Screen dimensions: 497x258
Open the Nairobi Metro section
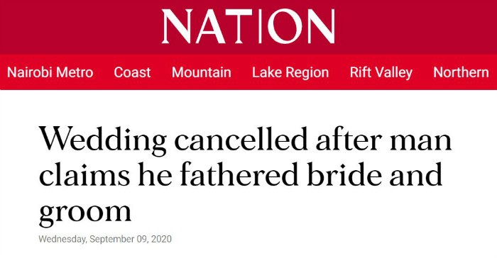click(50, 72)
